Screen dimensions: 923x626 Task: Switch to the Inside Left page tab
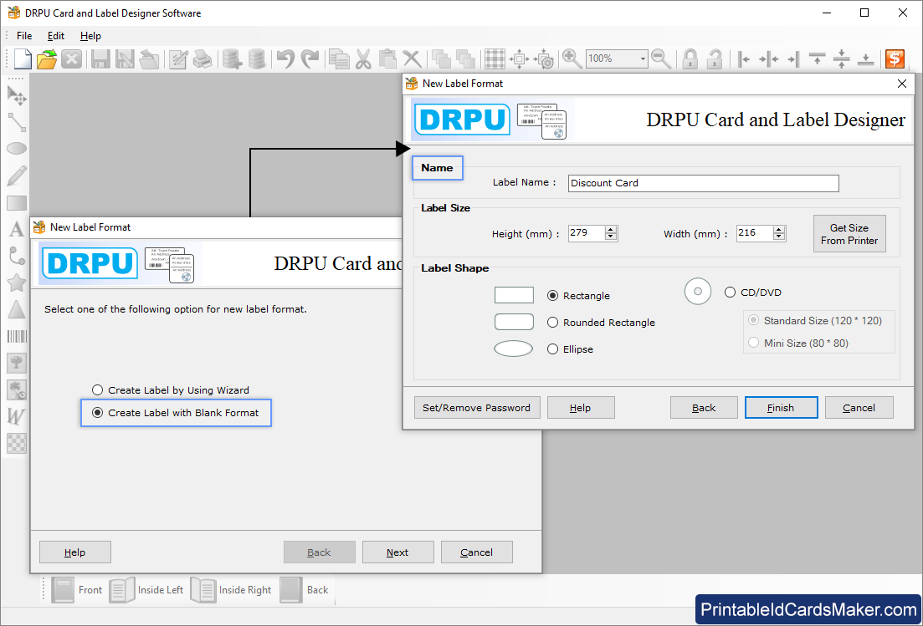click(x=146, y=589)
